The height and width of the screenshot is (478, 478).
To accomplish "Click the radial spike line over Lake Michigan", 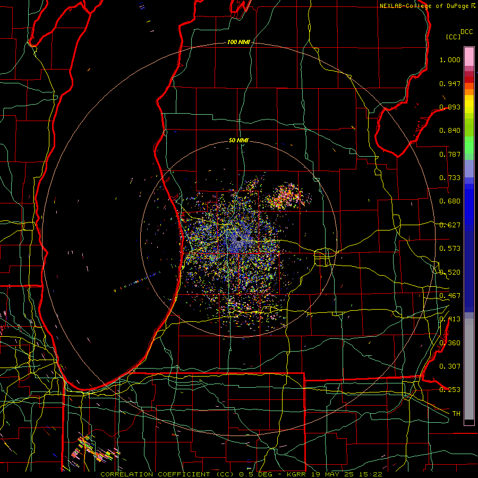I will tap(137, 281).
